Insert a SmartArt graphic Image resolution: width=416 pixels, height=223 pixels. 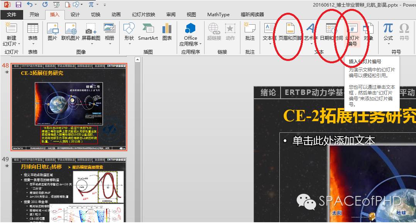(x=148, y=32)
